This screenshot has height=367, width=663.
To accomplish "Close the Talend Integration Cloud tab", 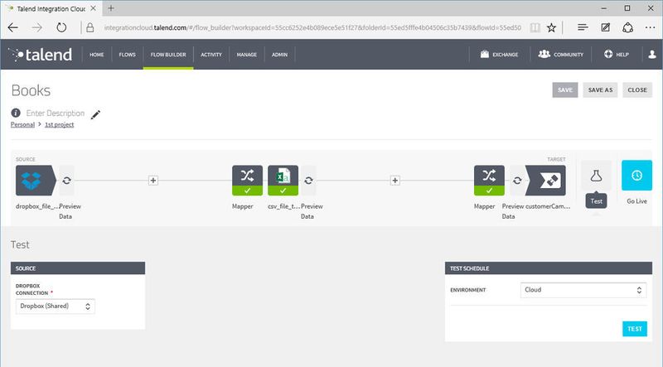I will pyautogui.click(x=93, y=8).
